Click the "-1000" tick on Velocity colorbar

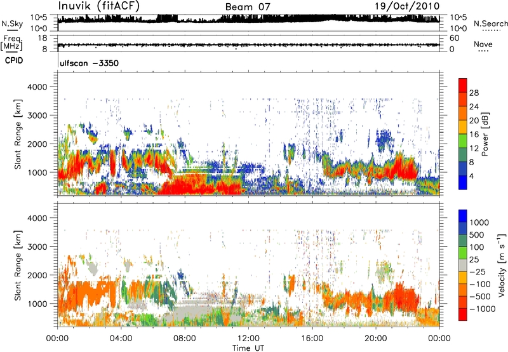pyautogui.click(x=483, y=309)
